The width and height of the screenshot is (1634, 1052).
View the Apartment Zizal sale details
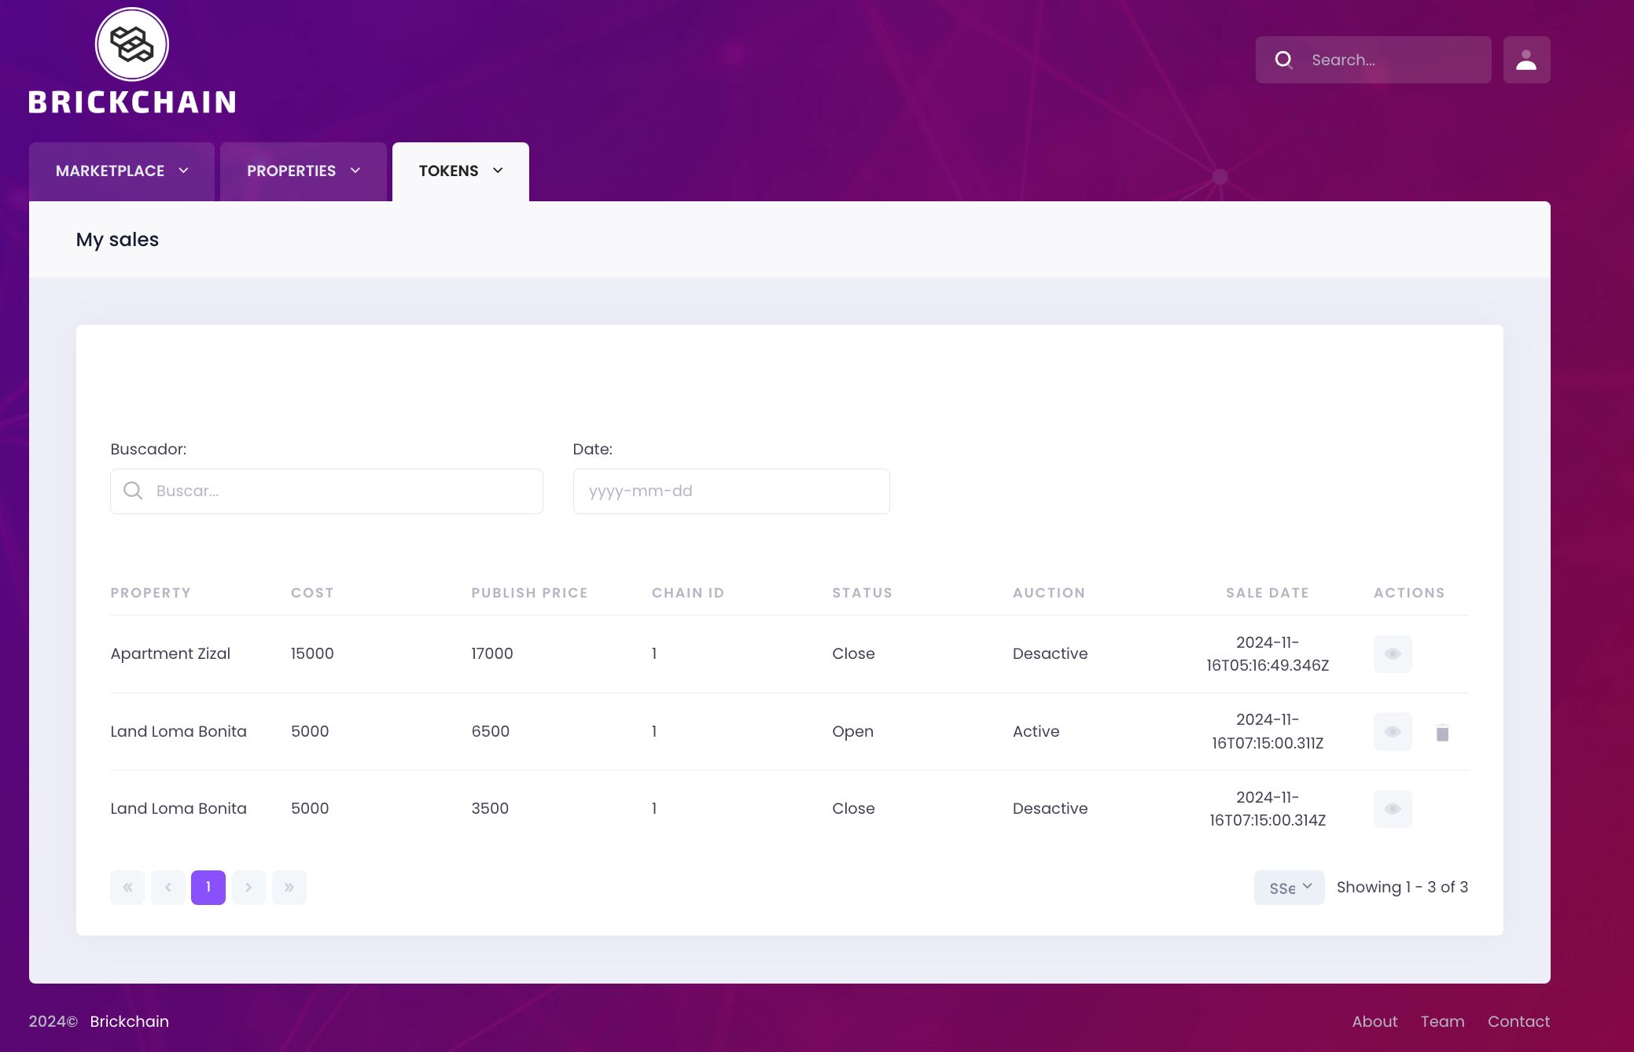(x=1393, y=654)
